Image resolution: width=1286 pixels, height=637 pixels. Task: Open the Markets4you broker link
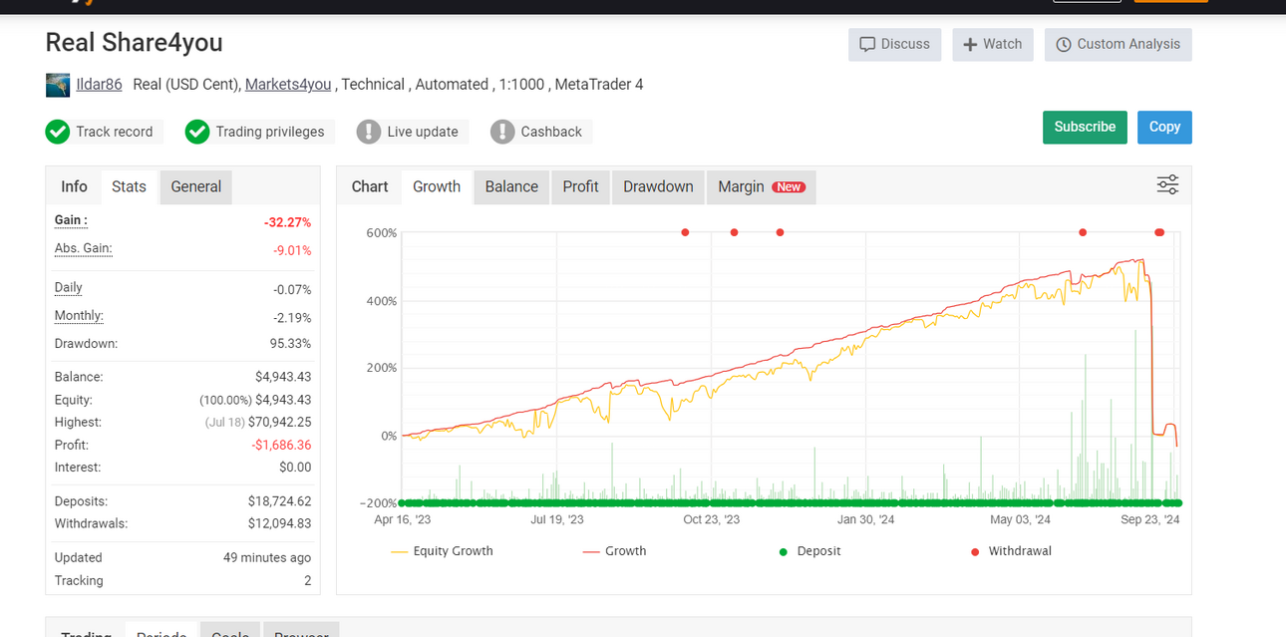click(288, 85)
